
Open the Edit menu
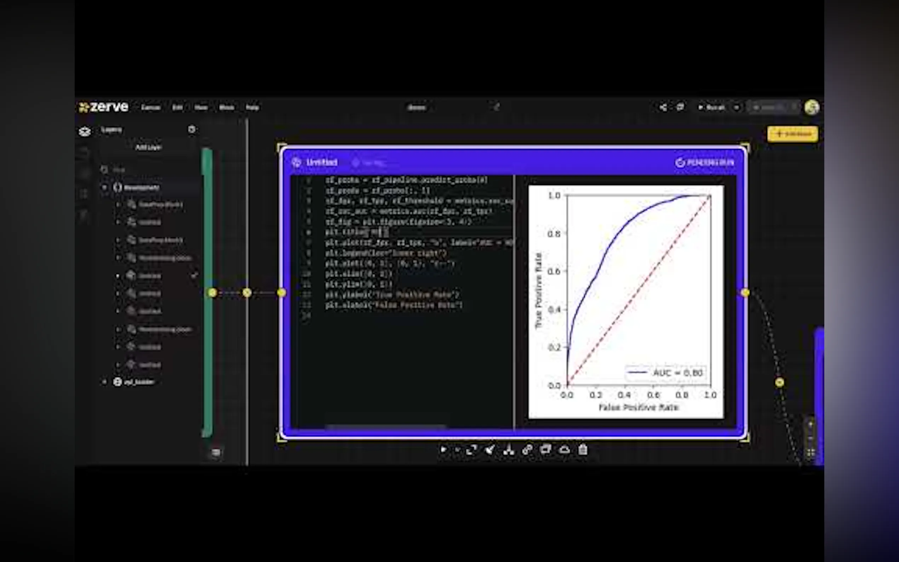point(177,108)
